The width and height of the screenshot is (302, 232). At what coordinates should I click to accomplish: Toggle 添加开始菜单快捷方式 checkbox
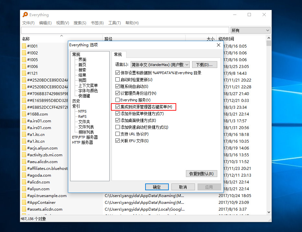tap(117, 114)
